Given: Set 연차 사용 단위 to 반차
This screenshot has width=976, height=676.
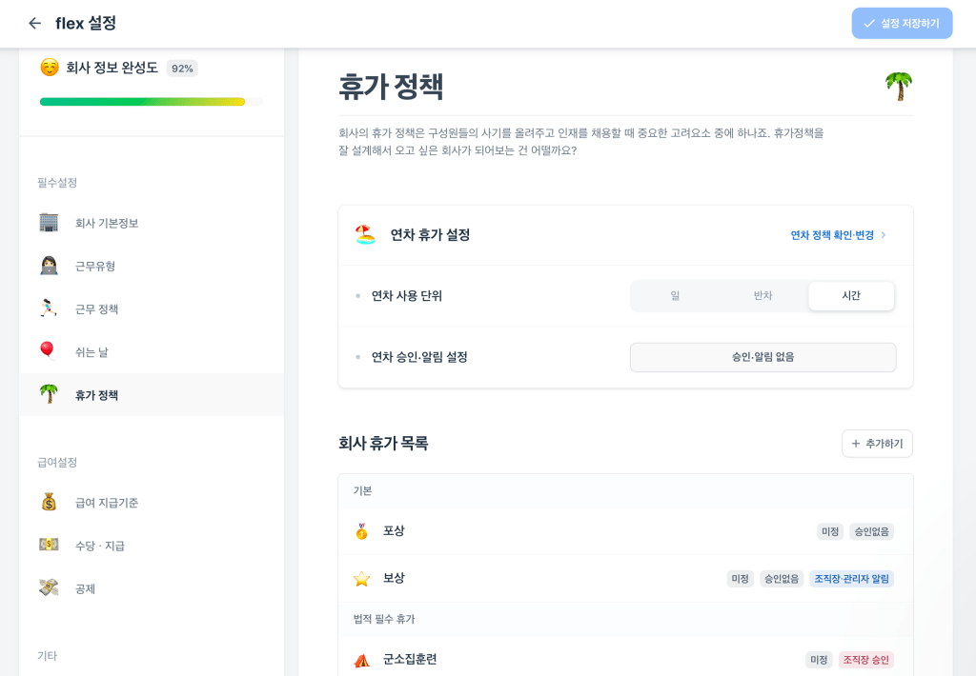Looking at the screenshot, I should [762, 295].
